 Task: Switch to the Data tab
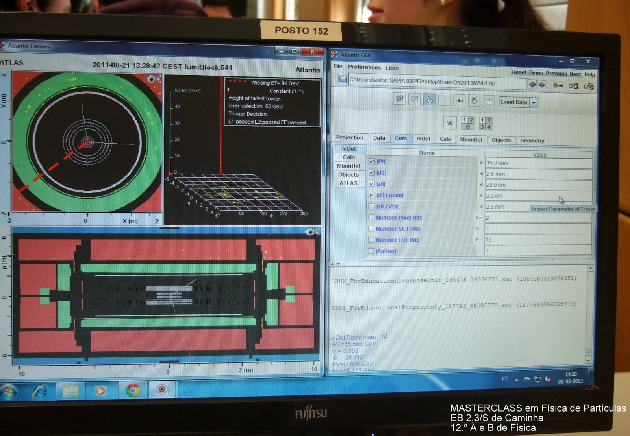click(379, 138)
